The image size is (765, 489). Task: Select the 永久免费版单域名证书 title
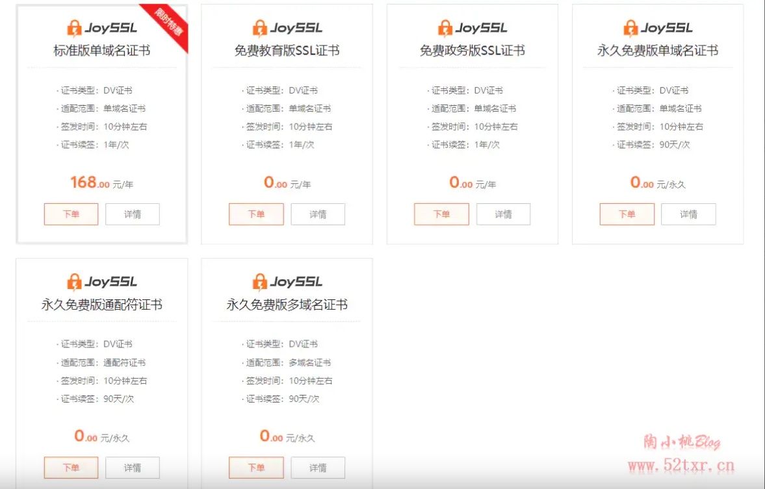(x=658, y=51)
